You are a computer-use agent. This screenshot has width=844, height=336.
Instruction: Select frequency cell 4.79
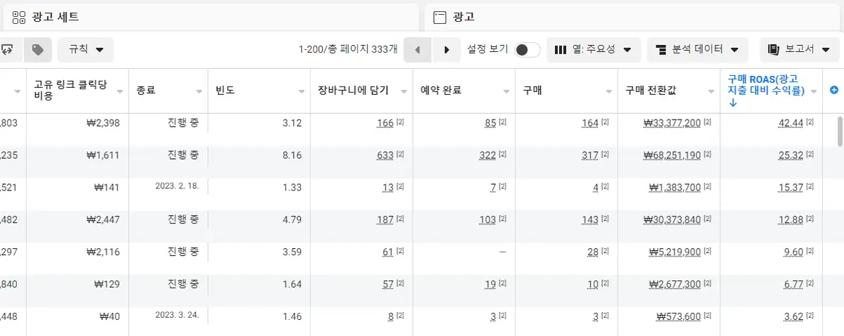pyautogui.click(x=292, y=220)
